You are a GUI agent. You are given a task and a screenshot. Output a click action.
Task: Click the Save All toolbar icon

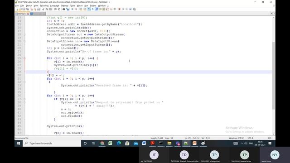(28, 9)
